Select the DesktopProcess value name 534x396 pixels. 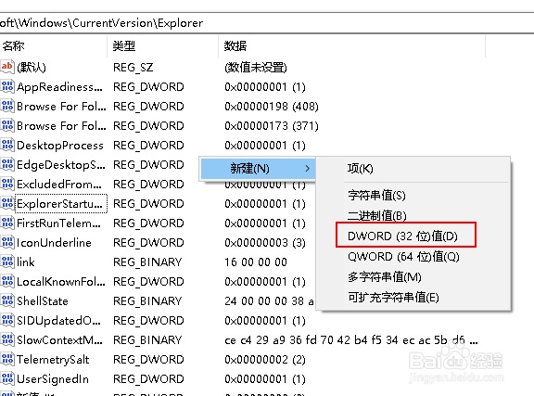[60, 146]
